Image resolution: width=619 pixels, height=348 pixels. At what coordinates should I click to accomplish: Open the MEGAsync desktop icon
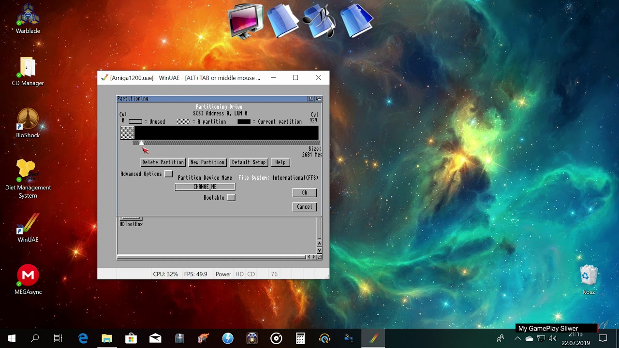tap(28, 280)
